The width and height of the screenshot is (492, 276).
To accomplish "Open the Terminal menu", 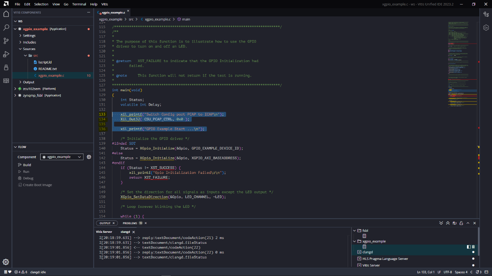I will [79, 4].
